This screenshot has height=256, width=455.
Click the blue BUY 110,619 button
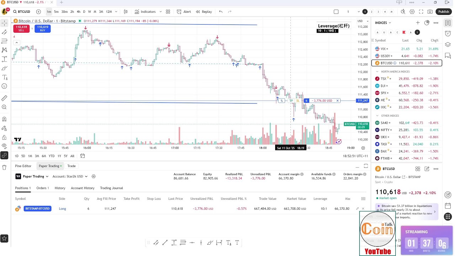pos(43,28)
